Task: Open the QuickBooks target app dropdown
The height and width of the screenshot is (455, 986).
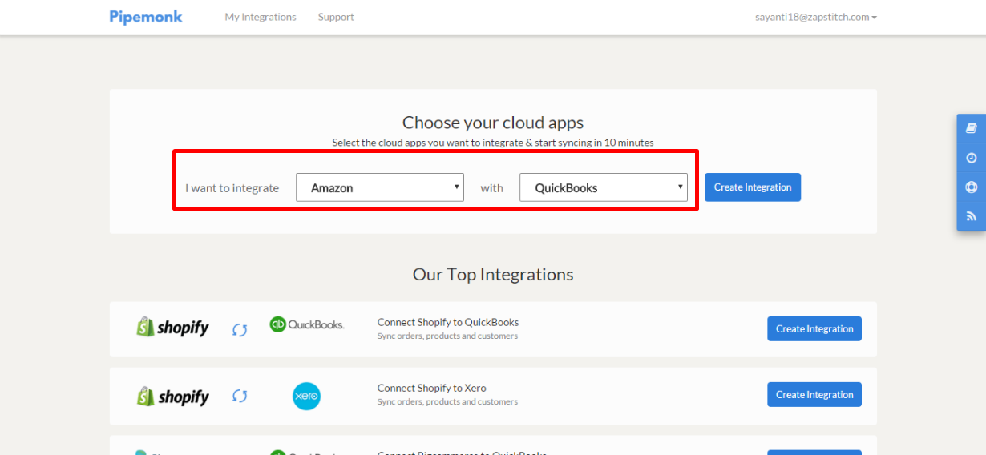Action: coord(604,187)
